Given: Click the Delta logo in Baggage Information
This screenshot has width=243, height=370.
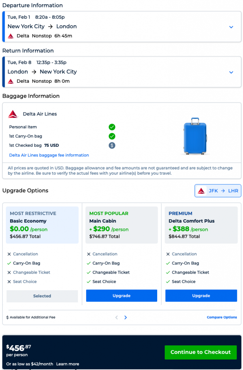Looking at the screenshot, I should click(x=13, y=114).
